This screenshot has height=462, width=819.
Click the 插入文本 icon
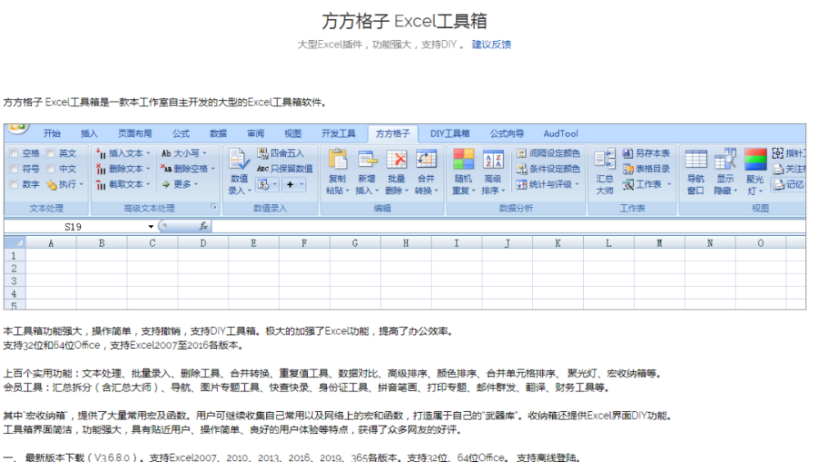click(x=101, y=153)
